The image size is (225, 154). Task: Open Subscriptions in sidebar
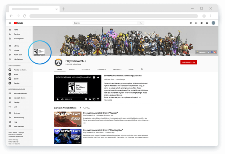[19, 38]
